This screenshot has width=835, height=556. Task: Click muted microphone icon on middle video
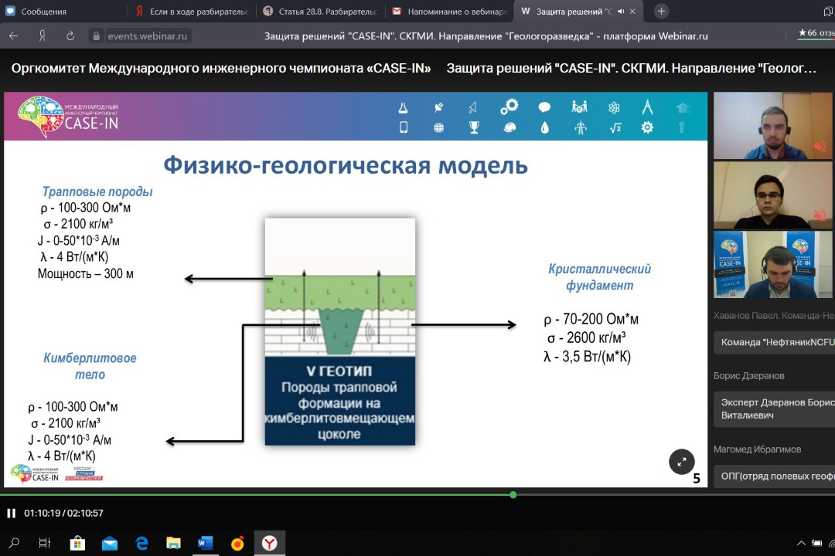[x=820, y=215]
